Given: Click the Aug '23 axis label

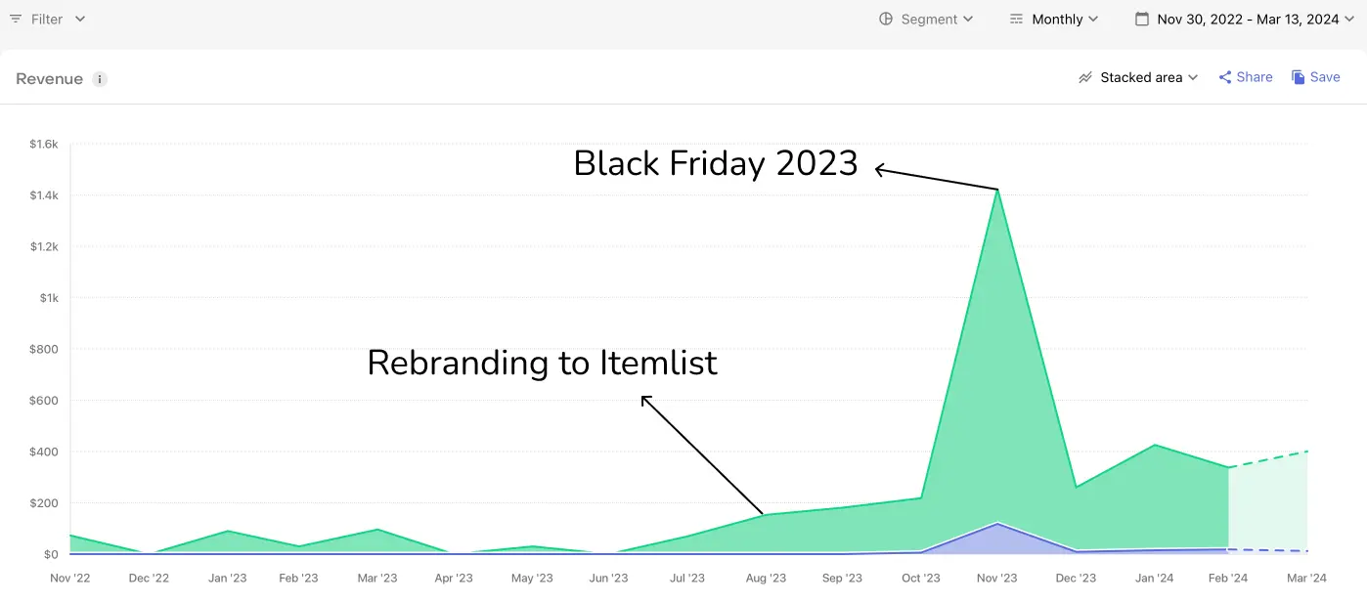Looking at the screenshot, I should [x=766, y=578].
